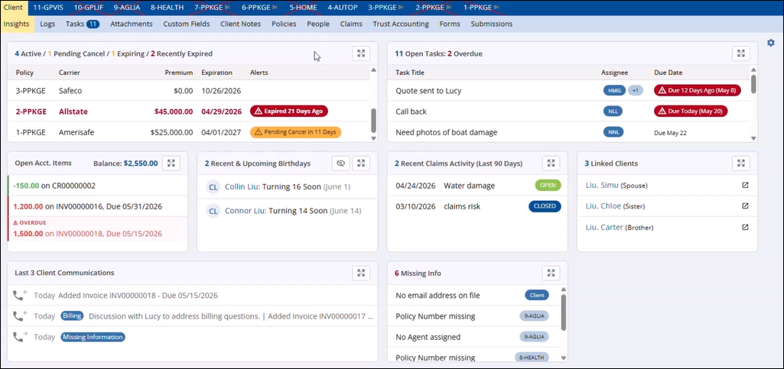
Task: Open Liu, Chloe external link icon
Action: click(x=745, y=206)
